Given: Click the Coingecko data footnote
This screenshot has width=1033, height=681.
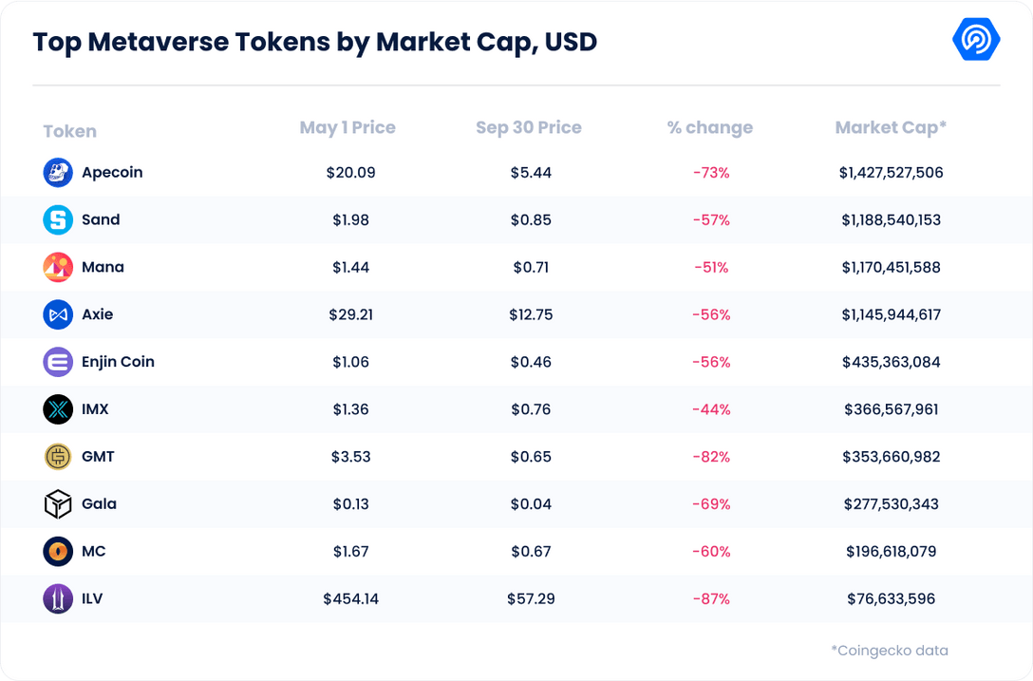Looking at the screenshot, I should [890, 651].
